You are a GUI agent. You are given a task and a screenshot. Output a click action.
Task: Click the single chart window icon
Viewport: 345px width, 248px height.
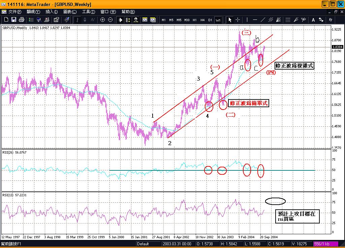point(145,20)
